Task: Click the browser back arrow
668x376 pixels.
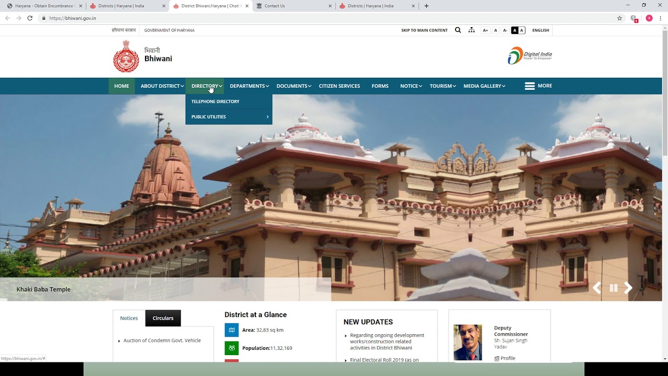Action: (x=7, y=18)
